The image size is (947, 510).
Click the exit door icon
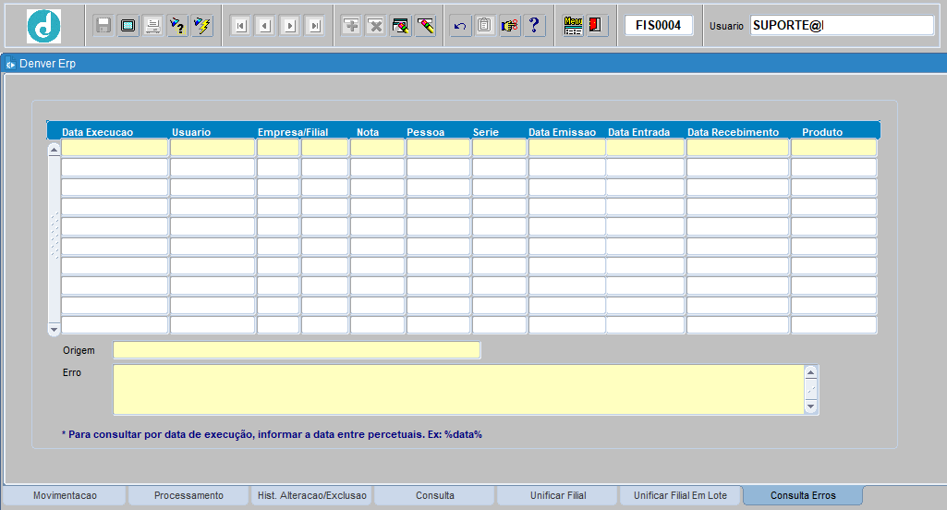click(x=597, y=26)
